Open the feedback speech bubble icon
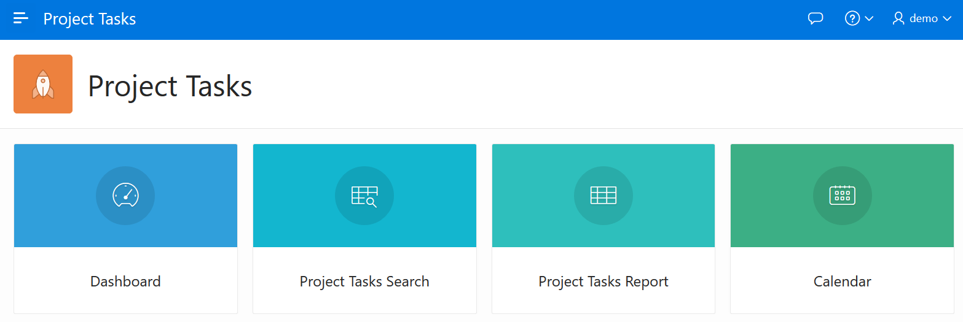The width and height of the screenshot is (963, 322). tap(815, 18)
